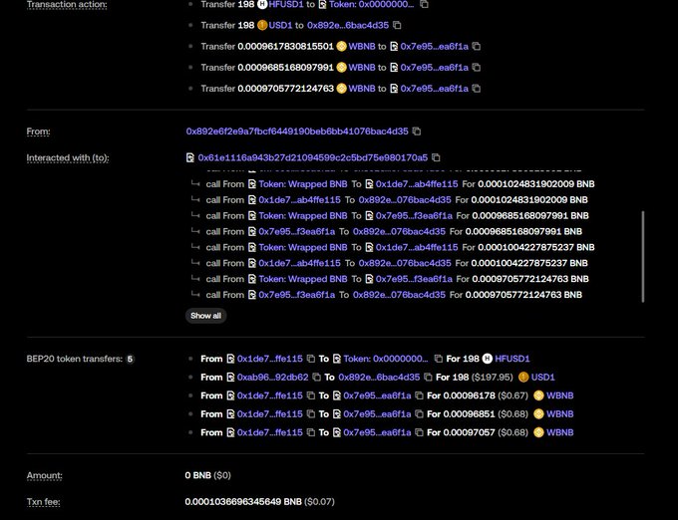Open HFUSD1 link in BEP20 token transfers
This screenshot has width=678, height=520.
[x=511, y=359]
